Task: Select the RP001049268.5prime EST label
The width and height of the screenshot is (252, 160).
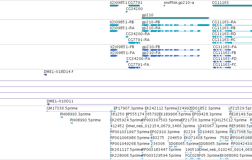Action: pos(130,144)
